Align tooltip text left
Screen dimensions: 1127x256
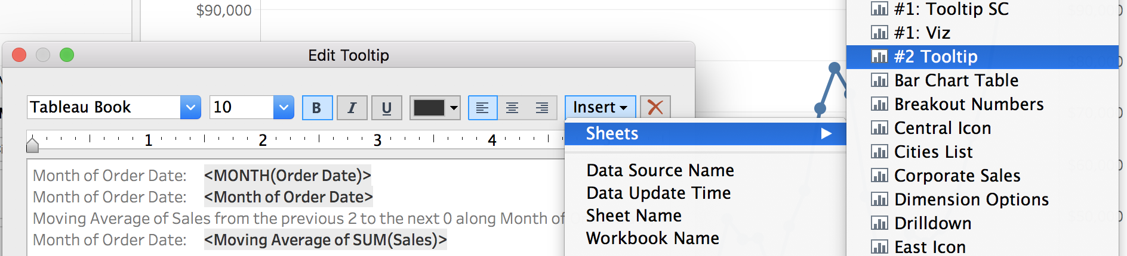[x=483, y=108]
